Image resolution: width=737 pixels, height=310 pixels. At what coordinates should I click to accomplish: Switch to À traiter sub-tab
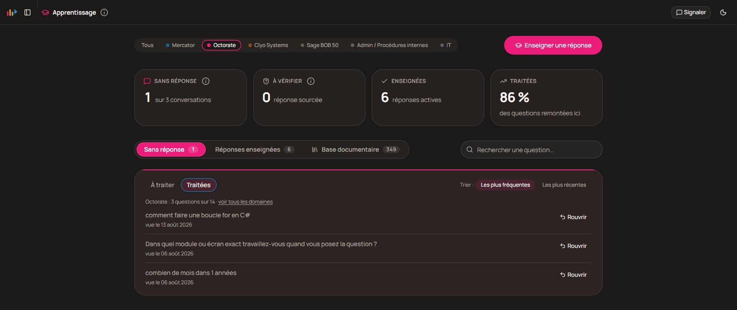click(x=162, y=185)
